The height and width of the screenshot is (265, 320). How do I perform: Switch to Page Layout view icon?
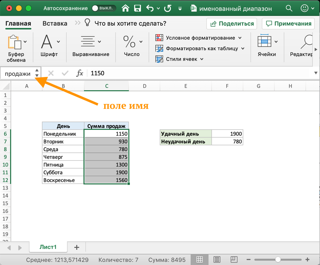[217, 259]
